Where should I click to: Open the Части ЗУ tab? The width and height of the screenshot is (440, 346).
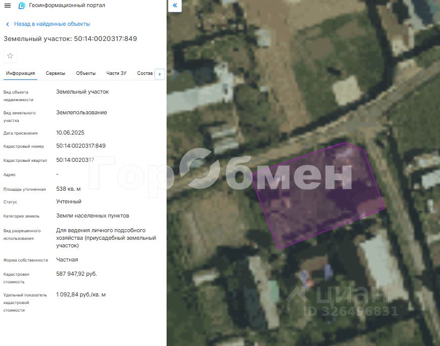(116, 73)
